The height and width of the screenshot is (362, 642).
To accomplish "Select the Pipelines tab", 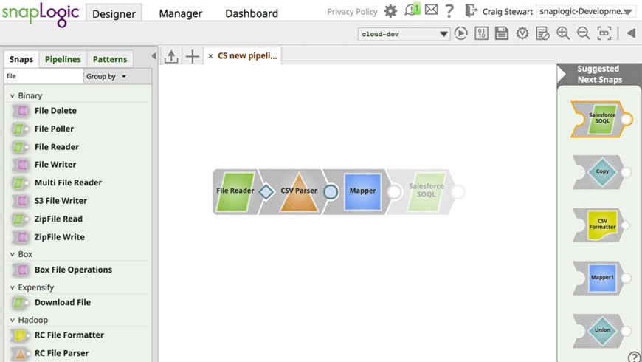I will 63,59.
